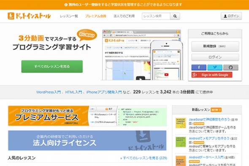Click the ドットインストール logo
Image resolution: width=249 pixels, height=166 pixels.
tap(29, 16)
